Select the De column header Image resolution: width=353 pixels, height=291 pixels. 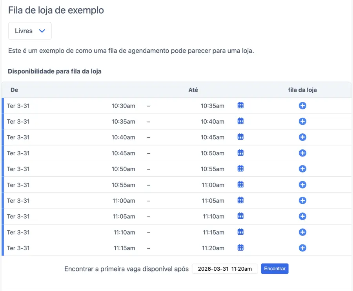pyautogui.click(x=14, y=90)
